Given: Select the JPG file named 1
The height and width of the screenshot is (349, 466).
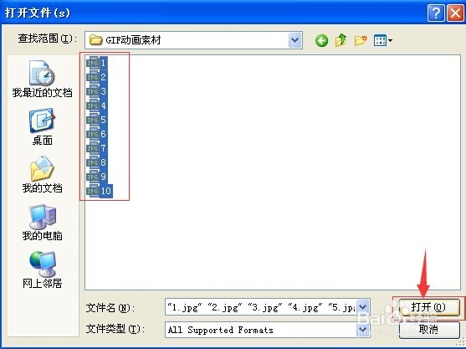Looking at the screenshot, I should (x=97, y=63).
